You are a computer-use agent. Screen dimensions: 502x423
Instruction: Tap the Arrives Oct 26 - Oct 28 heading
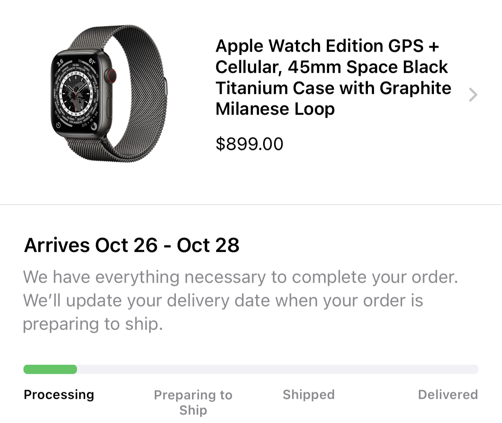point(132,245)
